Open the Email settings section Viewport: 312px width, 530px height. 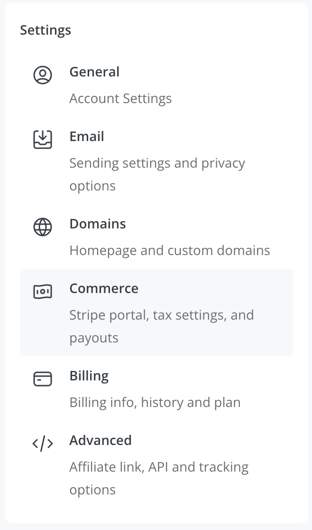tap(87, 136)
